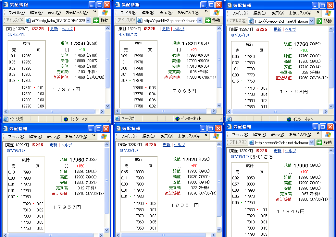Viewport: 336px width, 237px height.
Task: Click the 更新 link in the 07/06/14 window
Action: tap(54, 145)
